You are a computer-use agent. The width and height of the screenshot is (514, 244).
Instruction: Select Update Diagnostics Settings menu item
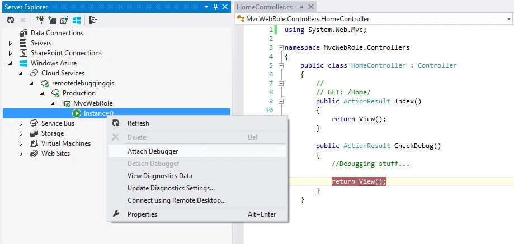(197, 188)
